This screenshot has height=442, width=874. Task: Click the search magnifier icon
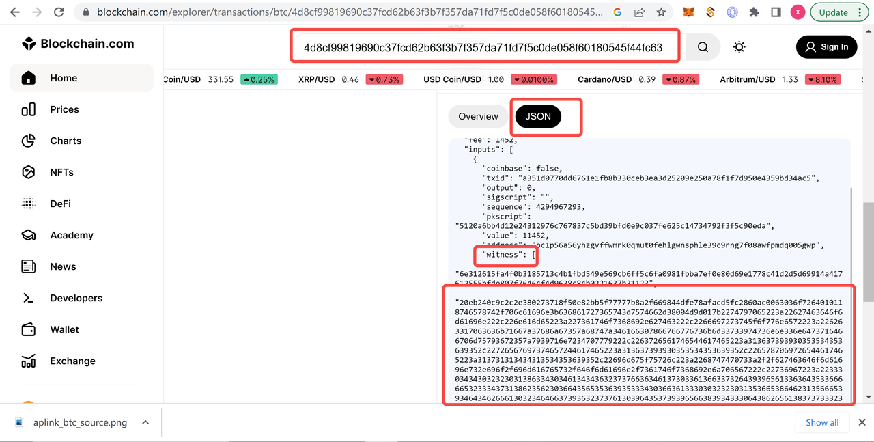(x=702, y=46)
